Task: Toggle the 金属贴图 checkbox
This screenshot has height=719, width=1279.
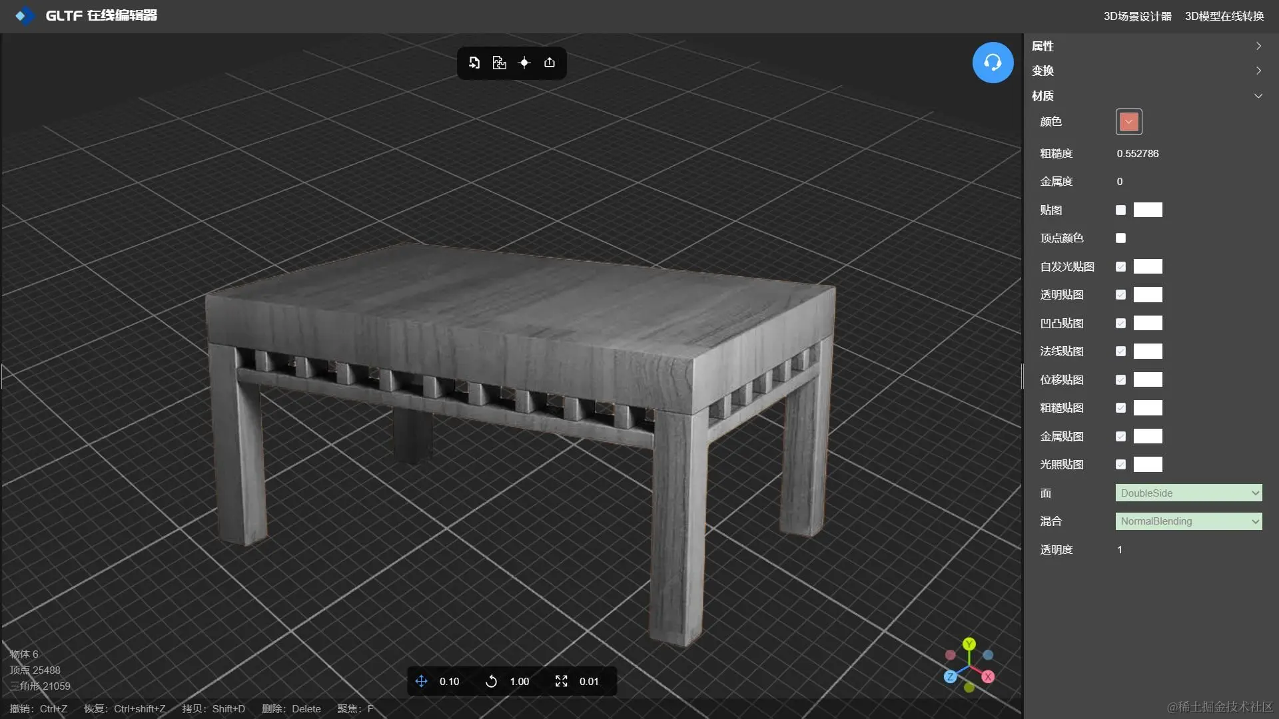Action: coord(1120,436)
